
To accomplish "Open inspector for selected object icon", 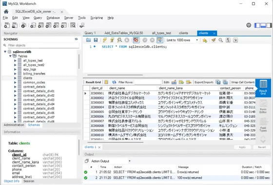I will [24, 25].
